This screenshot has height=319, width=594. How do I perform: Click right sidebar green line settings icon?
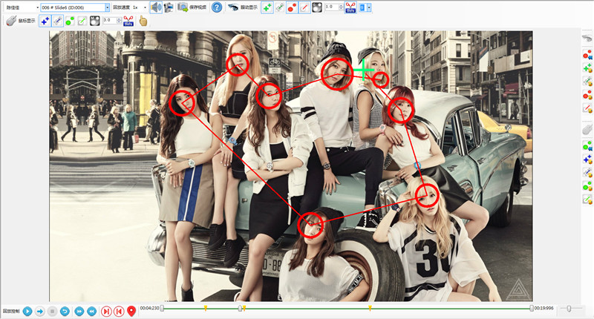pyautogui.click(x=587, y=199)
